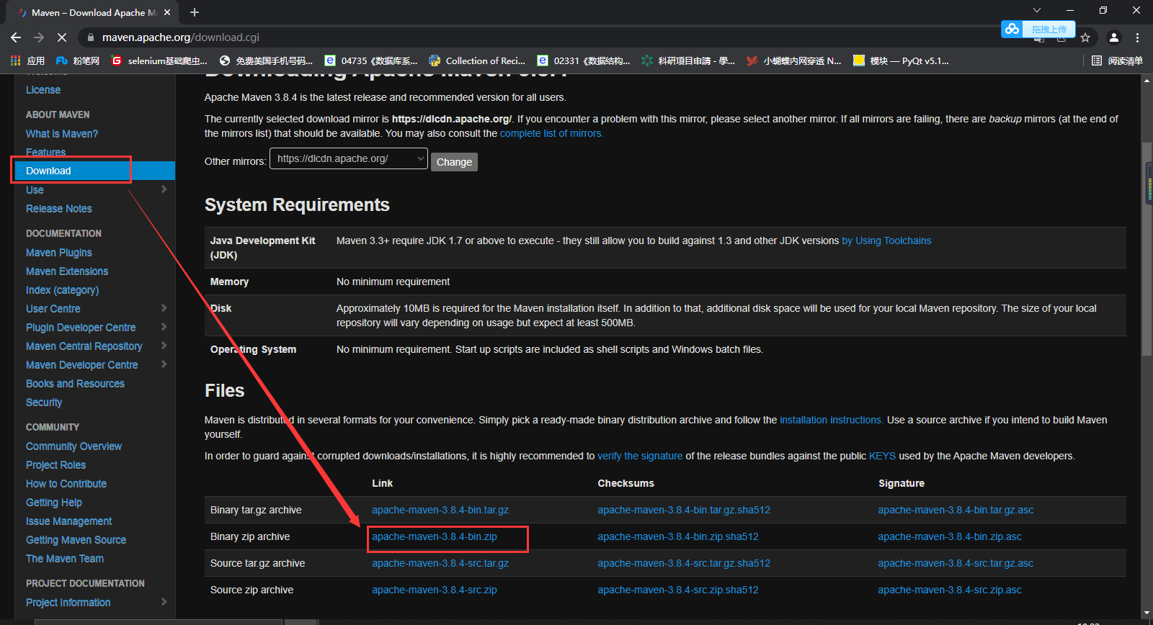Open the tab search dropdown arrow
The width and height of the screenshot is (1153, 625).
[x=1037, y=10]
